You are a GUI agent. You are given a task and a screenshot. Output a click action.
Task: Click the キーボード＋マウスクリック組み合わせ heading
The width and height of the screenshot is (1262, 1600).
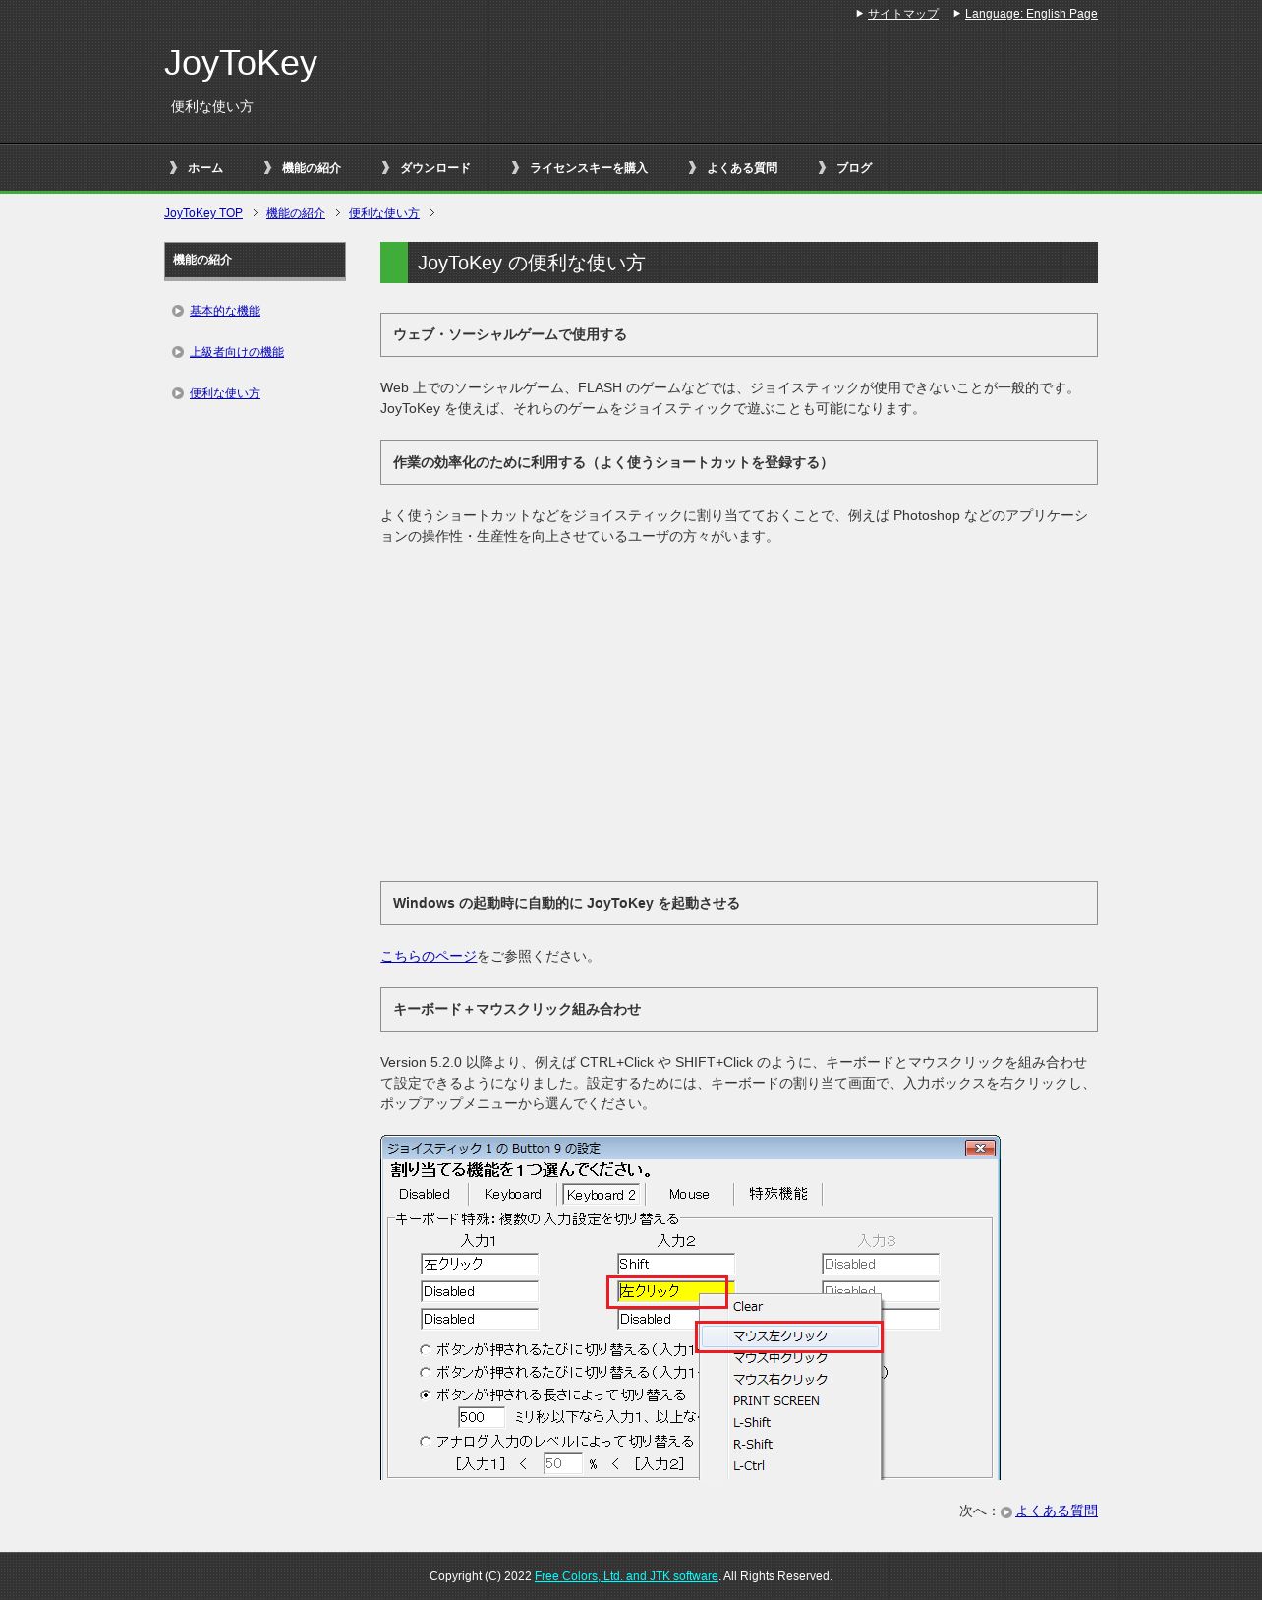[x=739, y=1009]
